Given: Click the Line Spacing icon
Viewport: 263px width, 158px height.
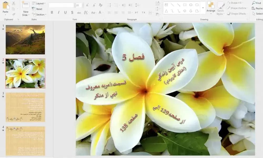Looking at the screenshot, I should (x=137, y=5).
